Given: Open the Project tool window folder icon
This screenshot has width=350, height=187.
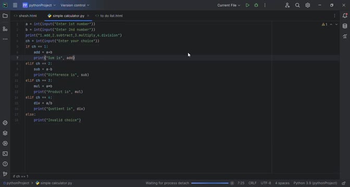Looking at the screenshot, I should [5, 16].
